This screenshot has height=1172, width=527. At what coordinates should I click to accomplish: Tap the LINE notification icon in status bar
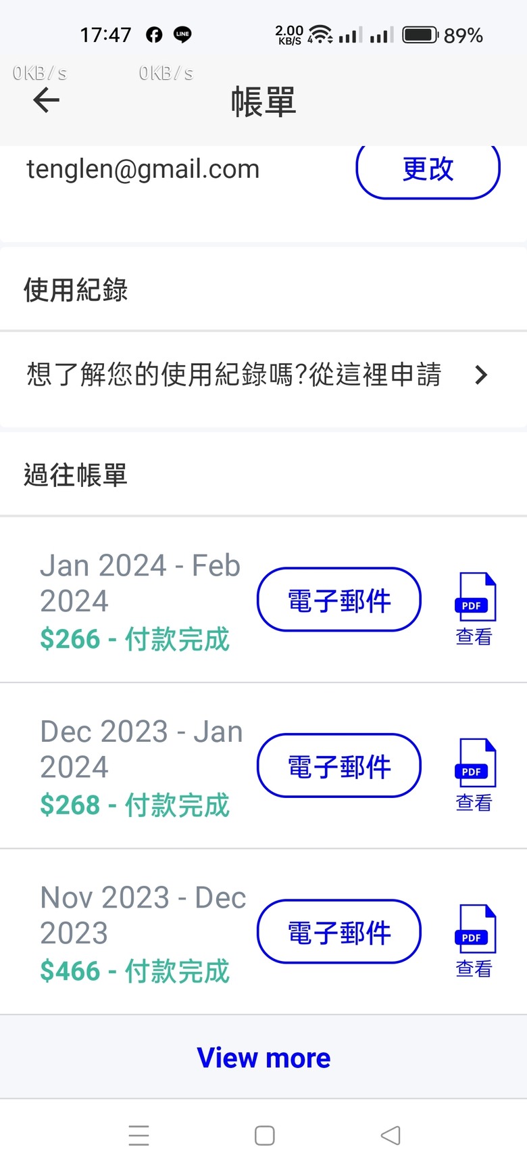(182, 34)
